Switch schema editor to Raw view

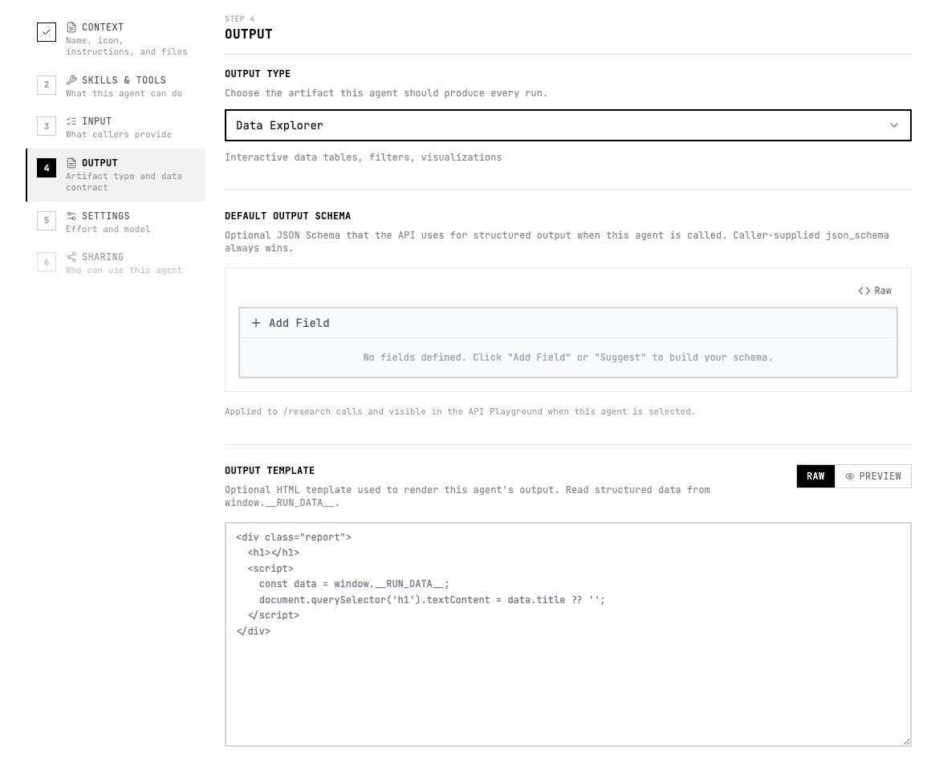[x=875, y=291]
